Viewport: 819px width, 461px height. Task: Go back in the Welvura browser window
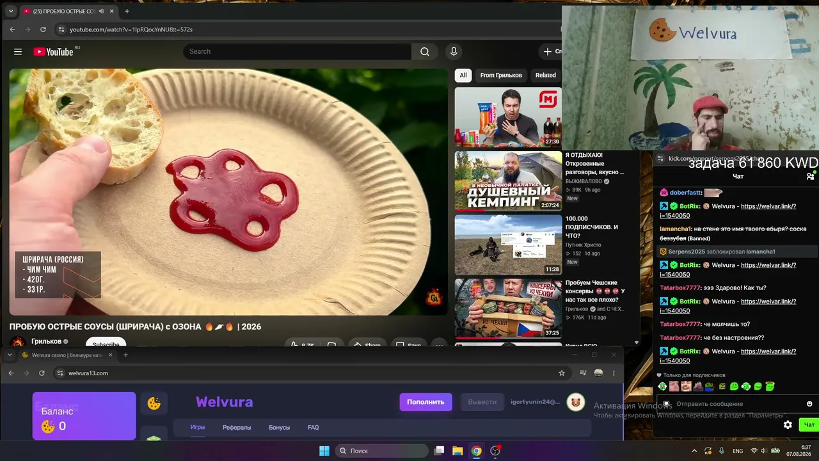coord(11,373)
